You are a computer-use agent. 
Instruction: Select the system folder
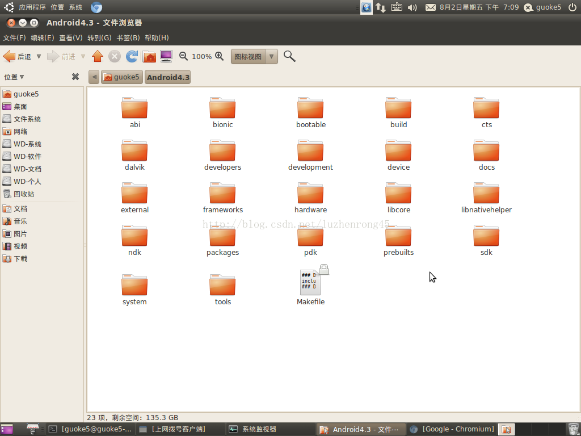tap(134, 290)
